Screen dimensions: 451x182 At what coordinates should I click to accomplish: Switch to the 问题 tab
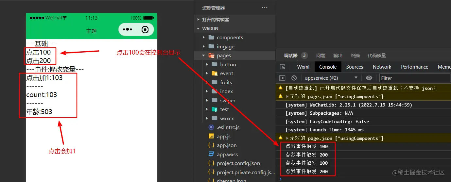tap(321, 56)
